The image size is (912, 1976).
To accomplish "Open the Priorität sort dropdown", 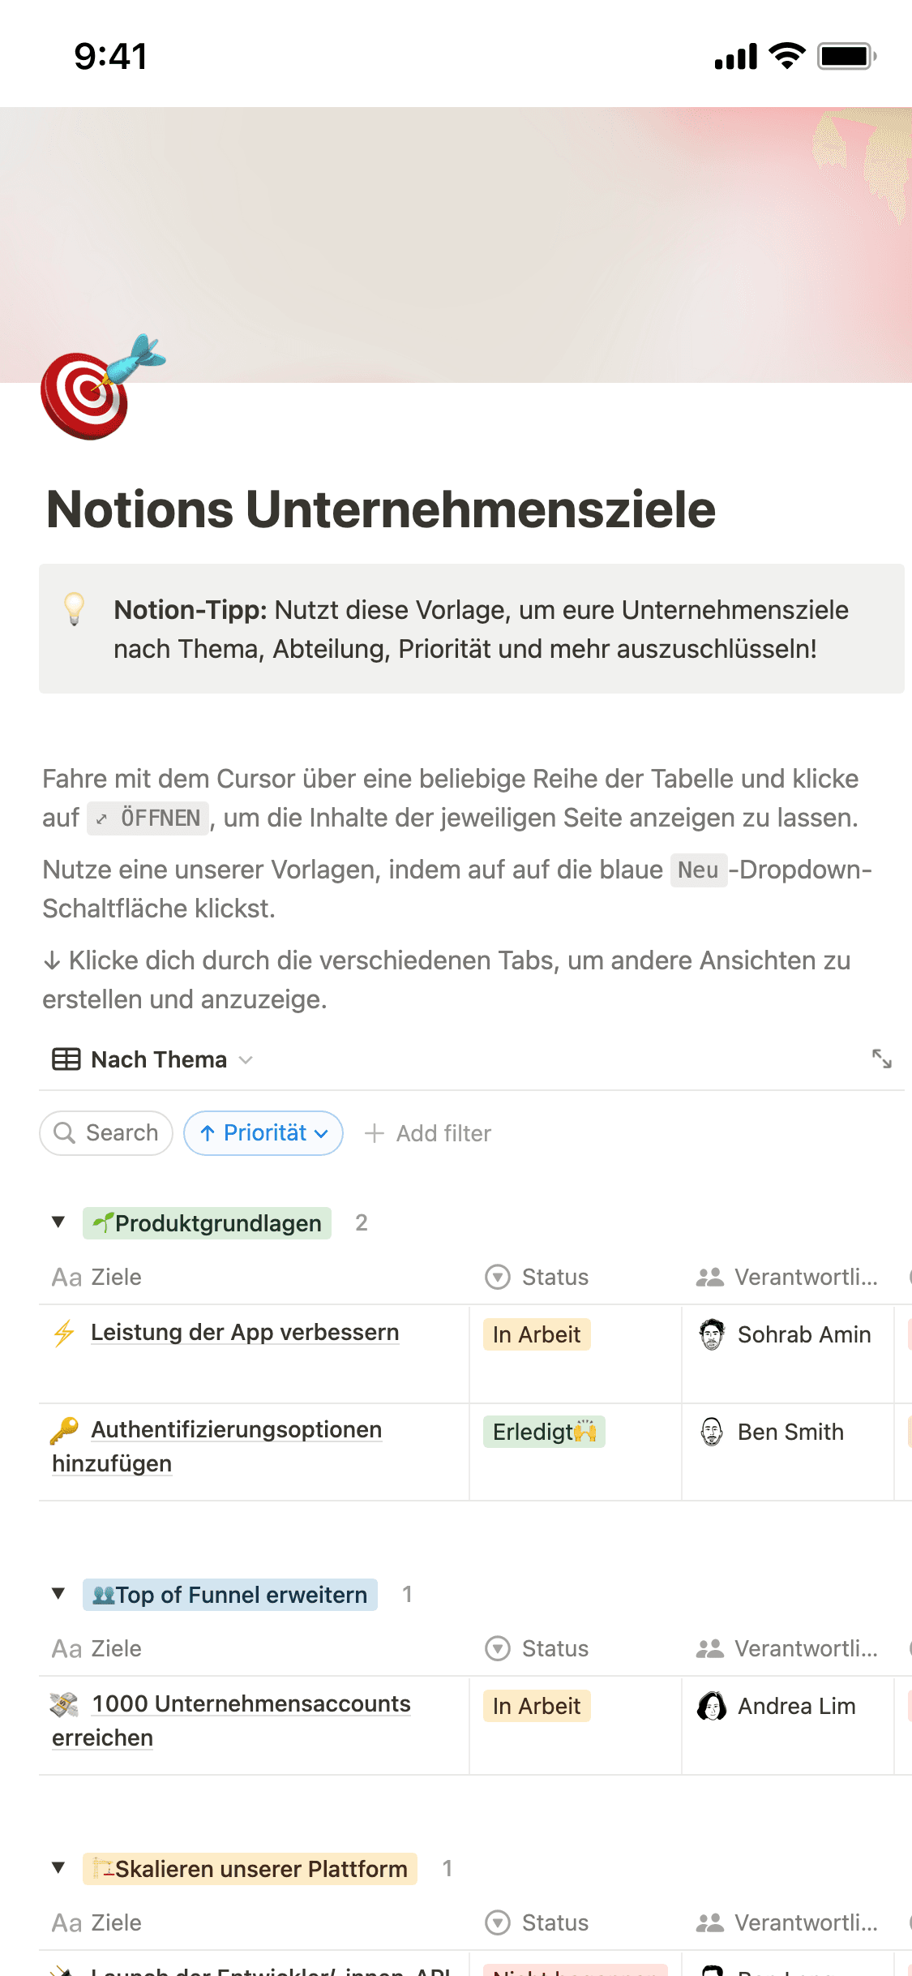I will (x=263, y=1133).
